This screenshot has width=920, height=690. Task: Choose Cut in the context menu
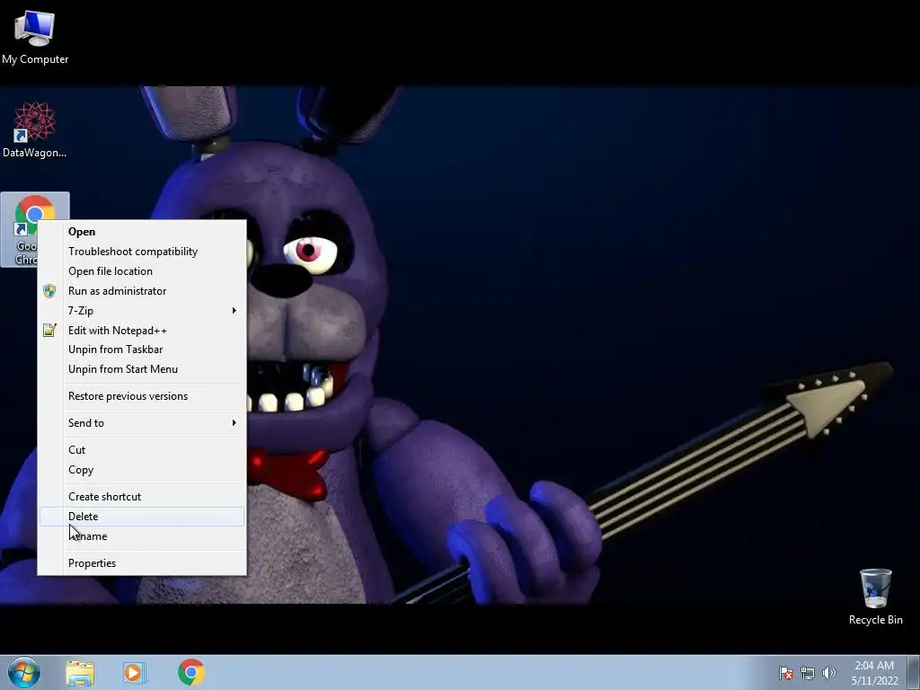(142, 450)
